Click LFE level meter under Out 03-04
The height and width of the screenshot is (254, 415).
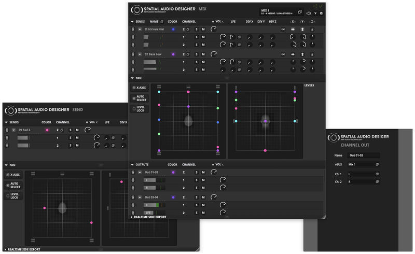pyautogui.click(x=155, y=213)
